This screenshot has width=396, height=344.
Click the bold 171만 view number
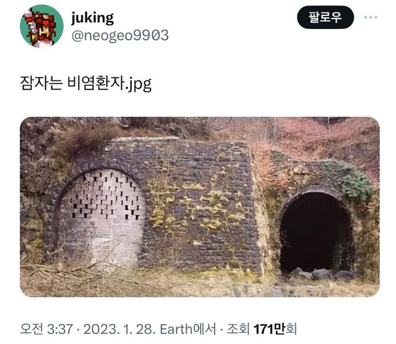270,329
